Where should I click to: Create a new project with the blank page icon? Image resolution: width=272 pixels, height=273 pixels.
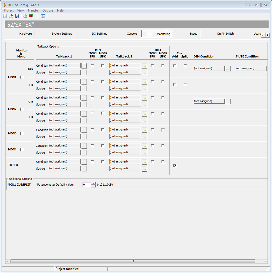pos(5,16)
